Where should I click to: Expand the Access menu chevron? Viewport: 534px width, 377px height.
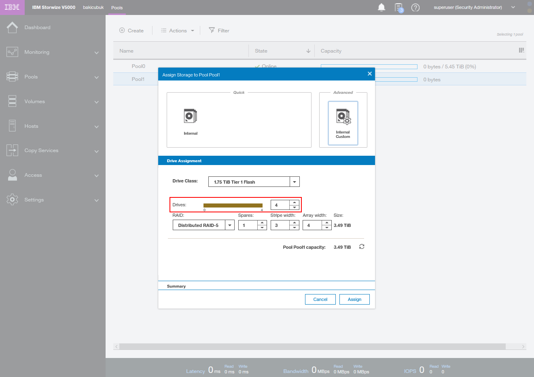pyautogui.click(x=97, y=176)
